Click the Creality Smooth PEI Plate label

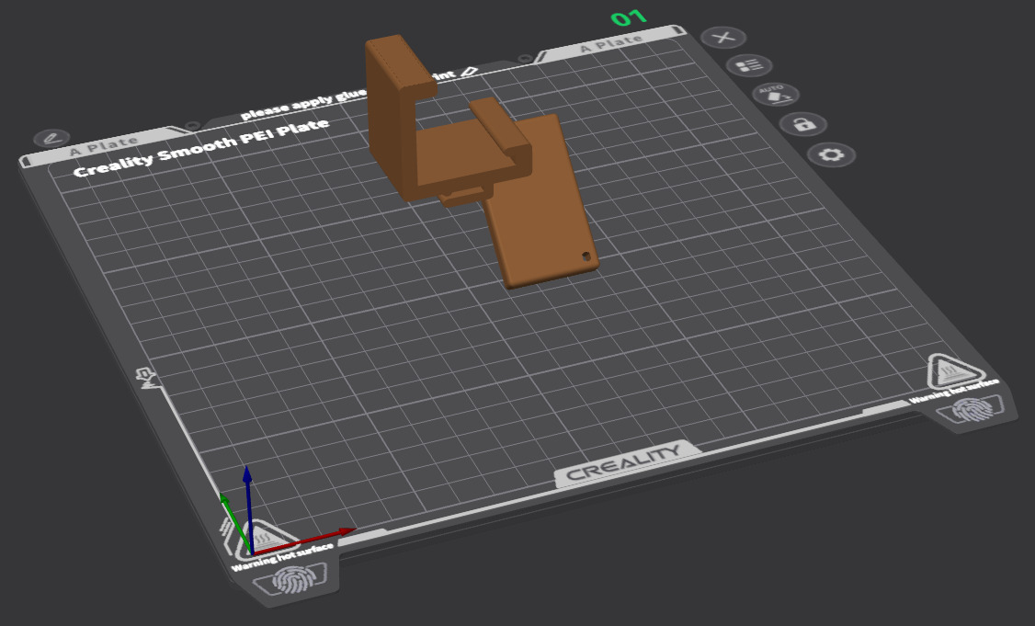click(x=200, y=148)
